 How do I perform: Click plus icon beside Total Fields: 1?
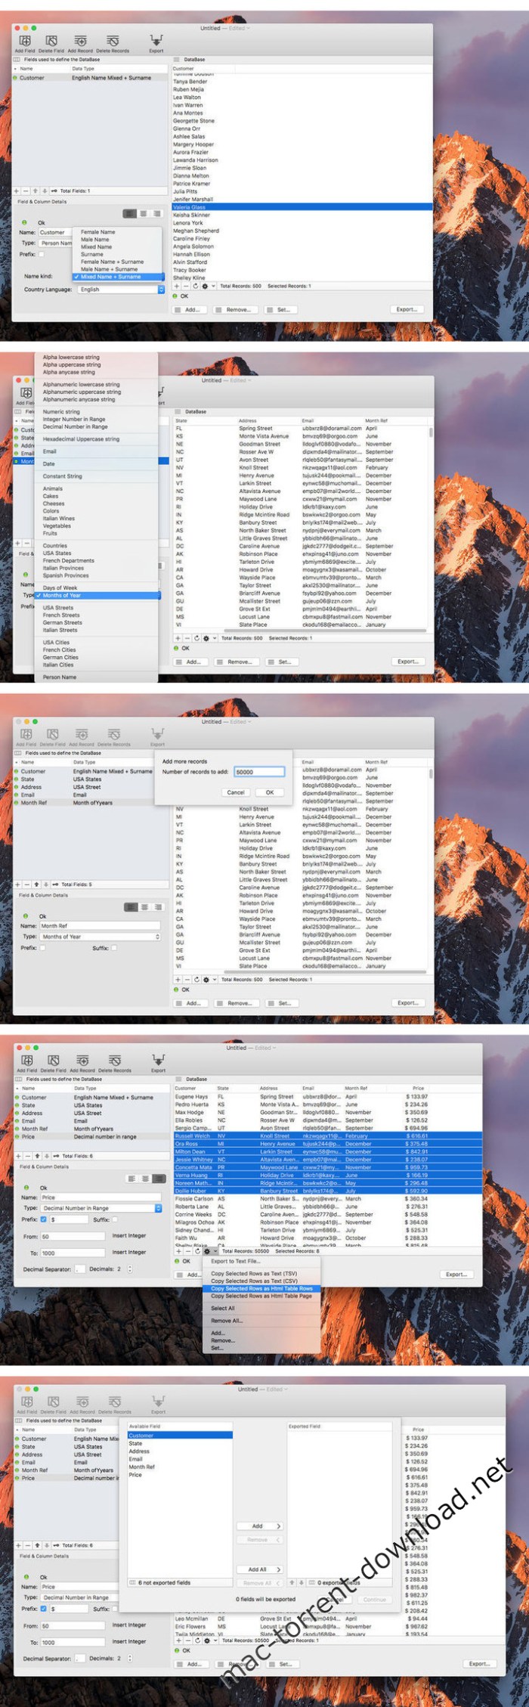[17, 191]
